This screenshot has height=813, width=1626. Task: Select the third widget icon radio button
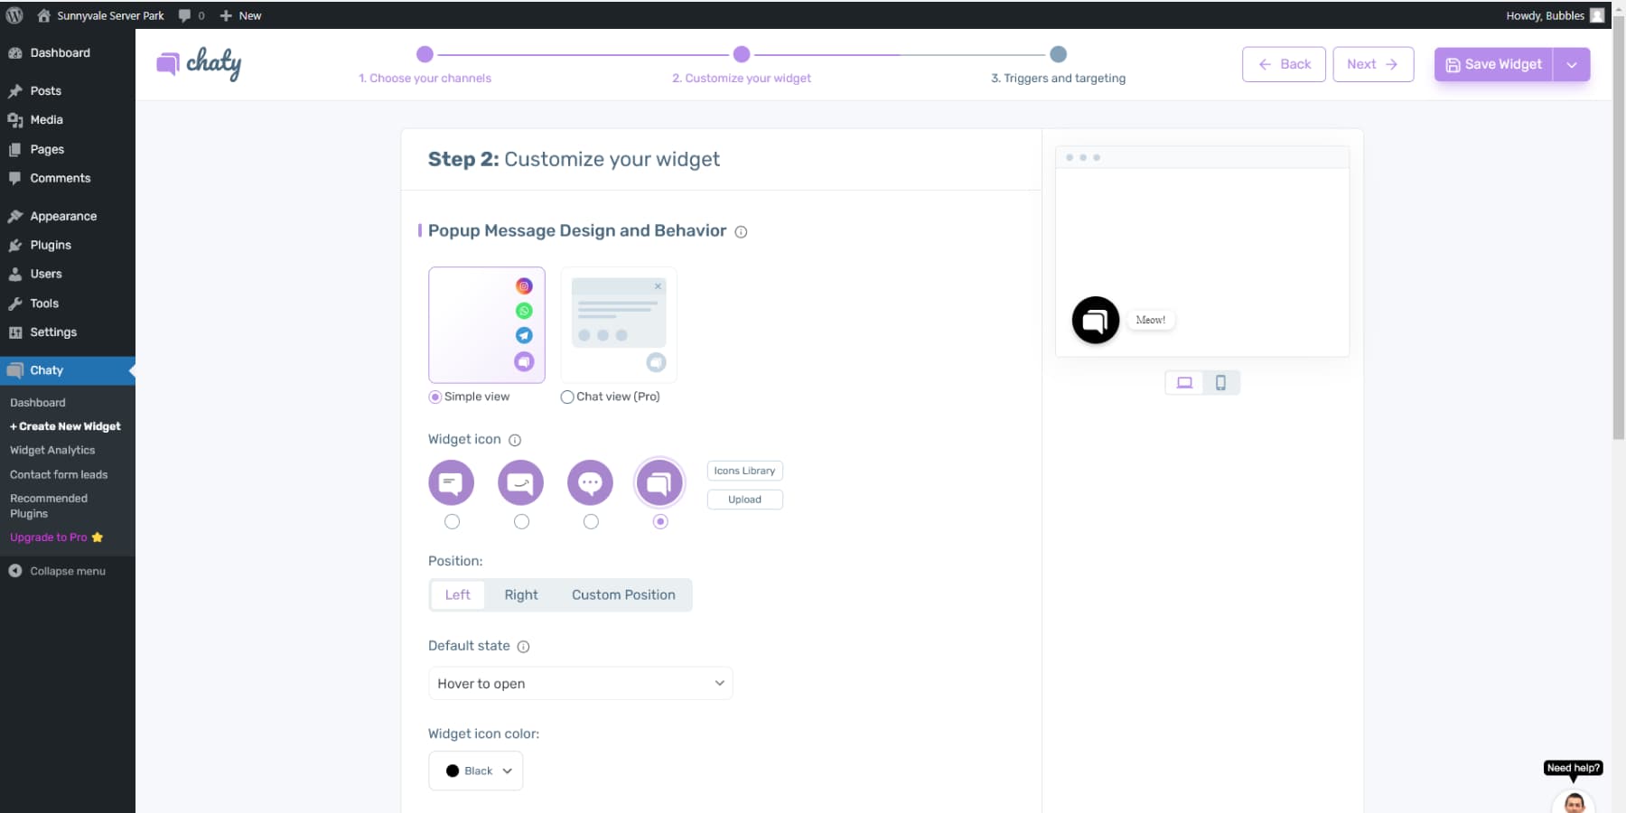click(x=591, y=521)
